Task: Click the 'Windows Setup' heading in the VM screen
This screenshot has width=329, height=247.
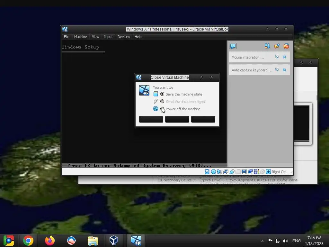Action: click(x=80, y=47)
